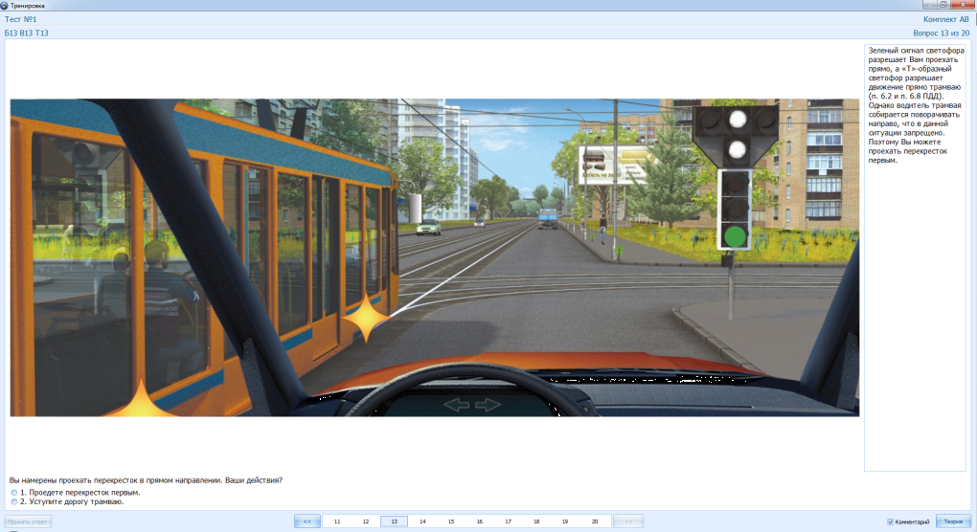
Task: Open question 19
Action: [x=565, y=521]
